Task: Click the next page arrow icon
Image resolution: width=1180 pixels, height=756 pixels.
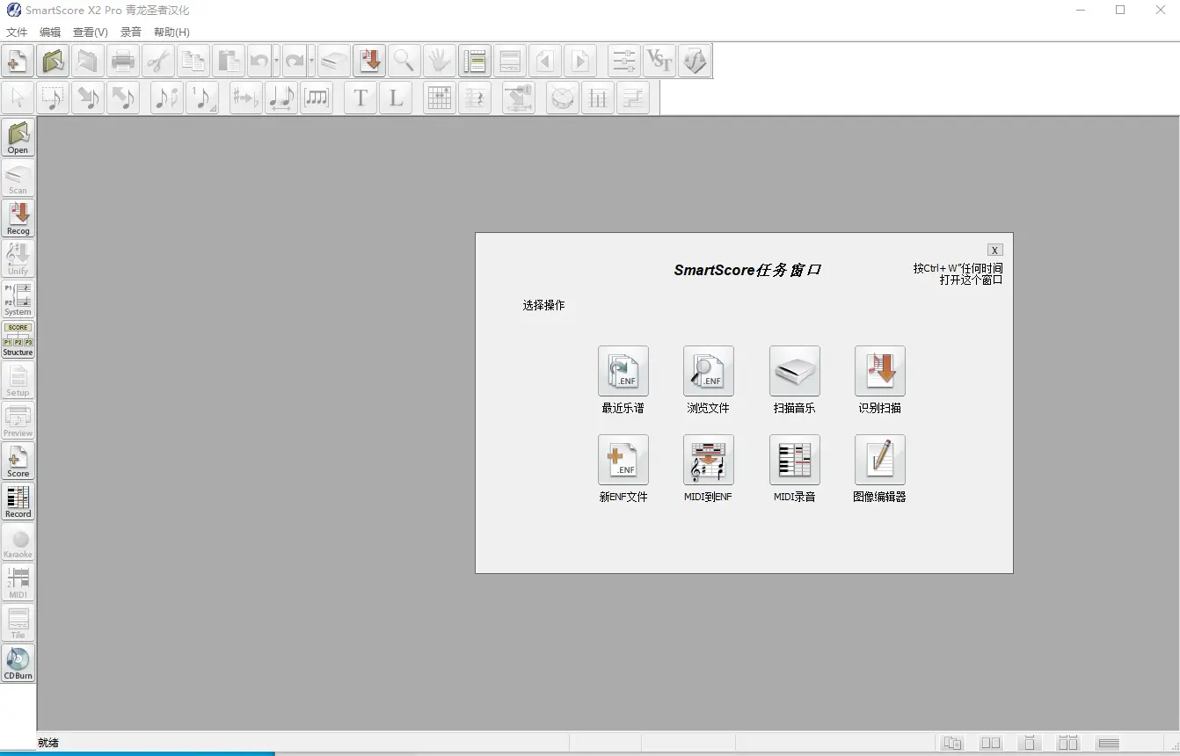Action: (580, 62)
